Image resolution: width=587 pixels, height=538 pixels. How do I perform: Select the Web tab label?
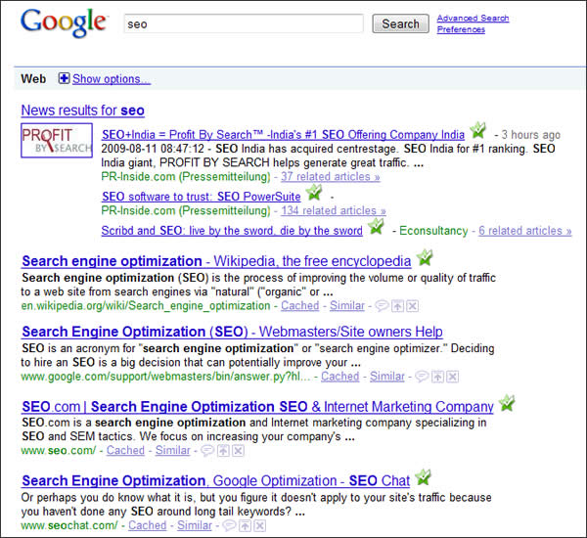click(33, 78)
